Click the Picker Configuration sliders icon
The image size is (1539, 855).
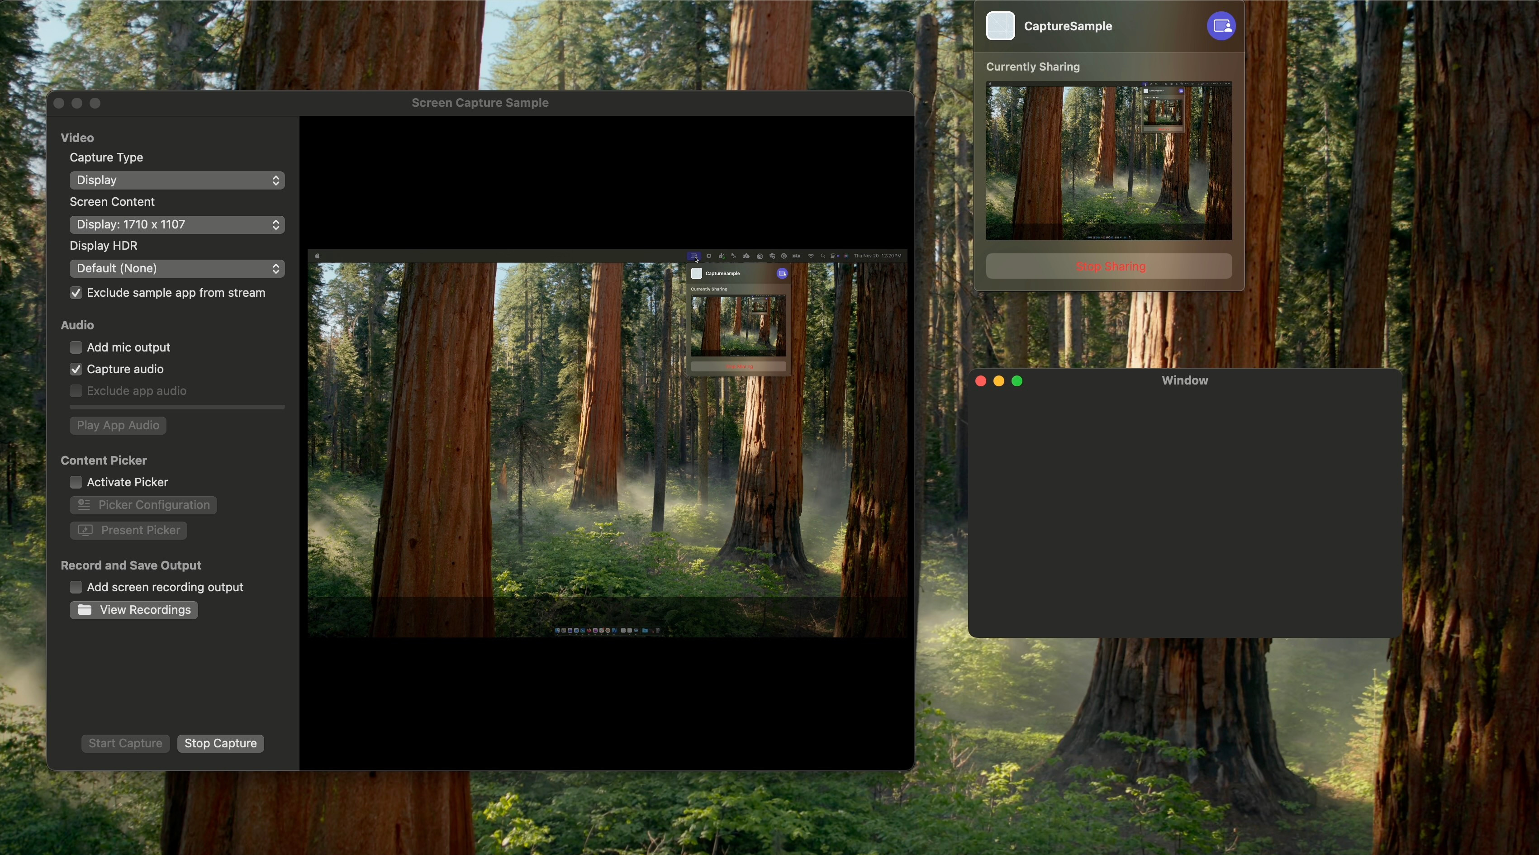pyautogui.click(x=84, y=505)
